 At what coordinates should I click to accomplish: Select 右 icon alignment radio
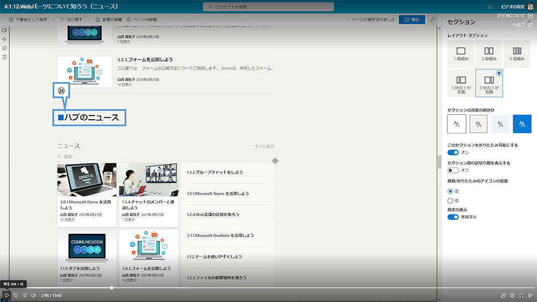click(x=451, y=201)
